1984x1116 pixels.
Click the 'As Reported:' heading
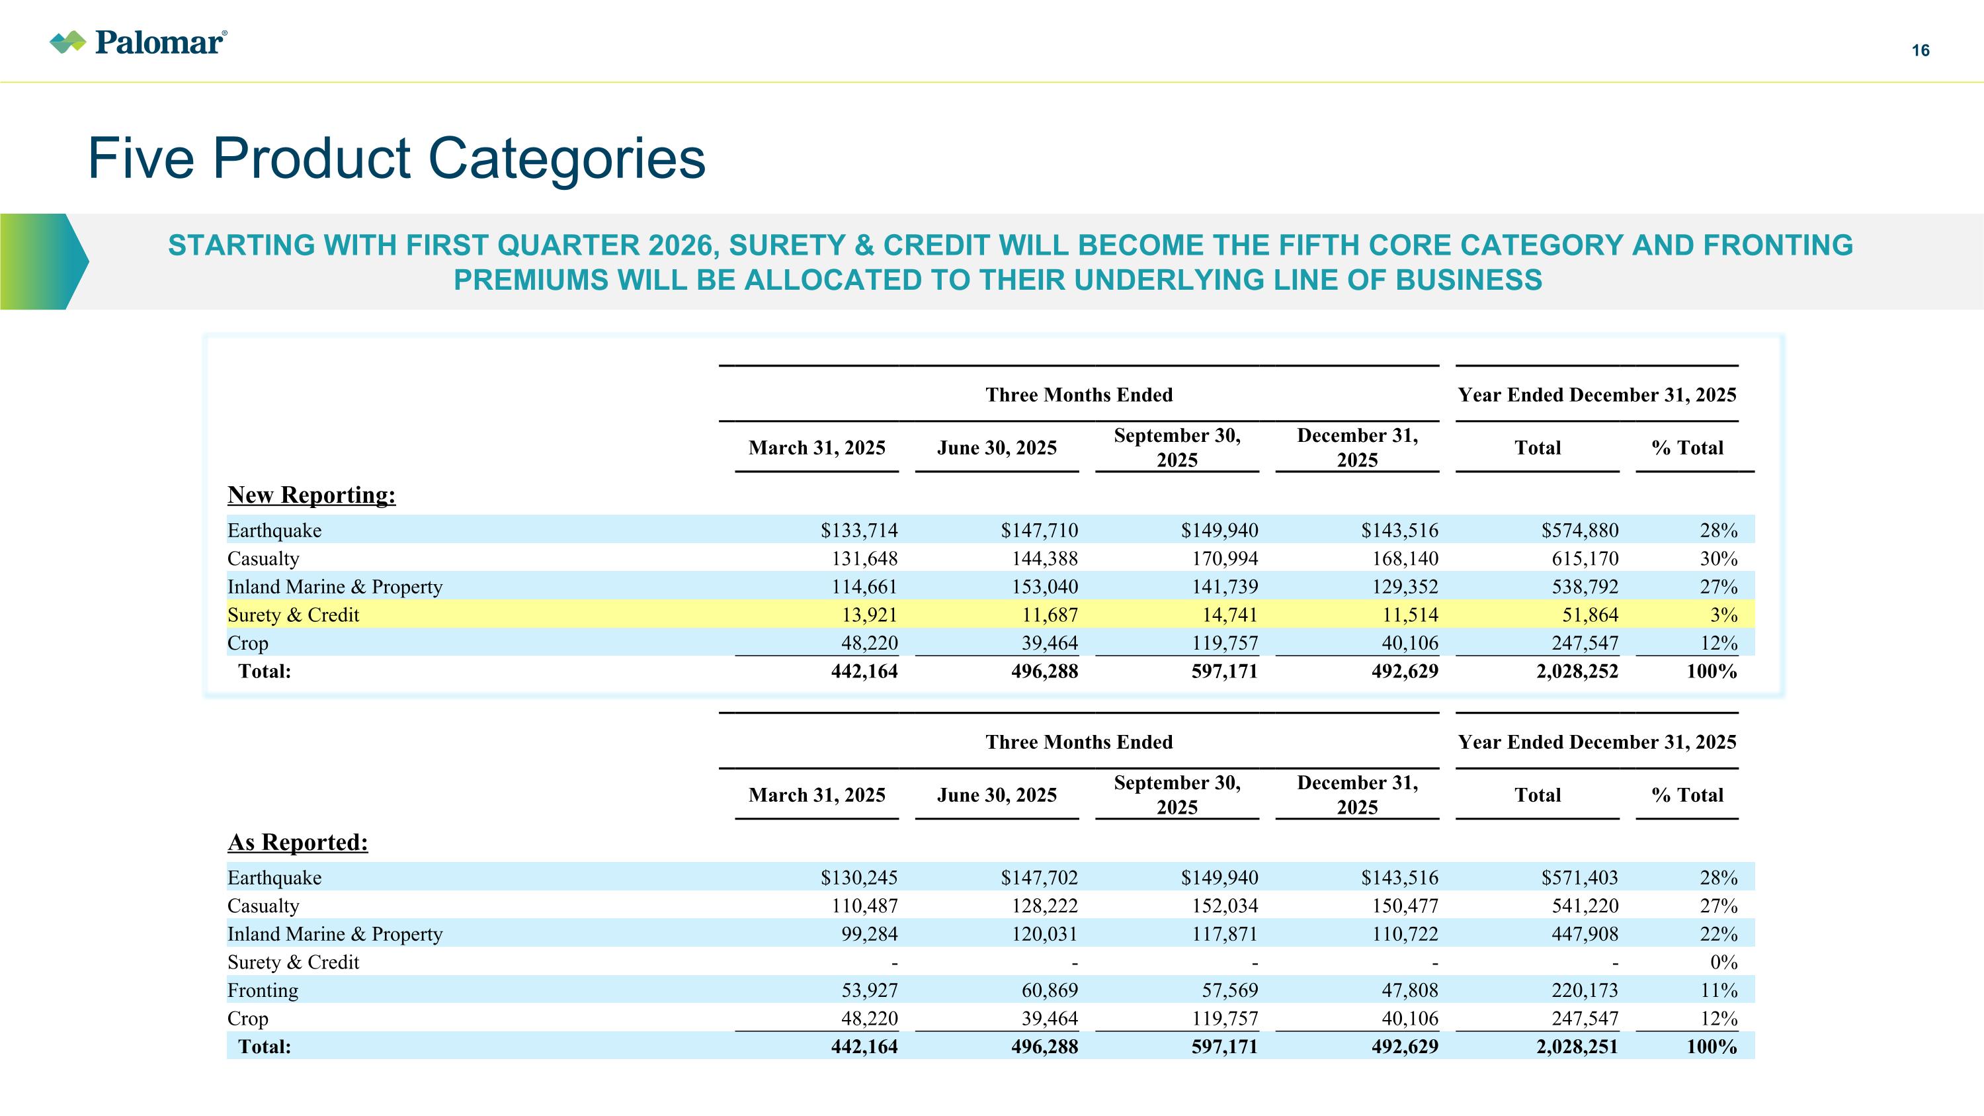(298, 843)
